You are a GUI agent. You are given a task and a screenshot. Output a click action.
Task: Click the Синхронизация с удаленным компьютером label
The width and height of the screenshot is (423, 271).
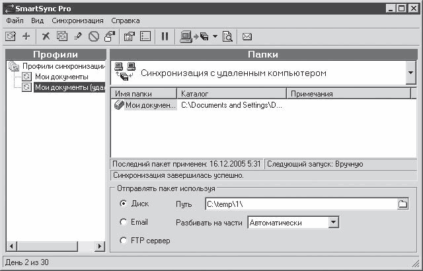233,73
